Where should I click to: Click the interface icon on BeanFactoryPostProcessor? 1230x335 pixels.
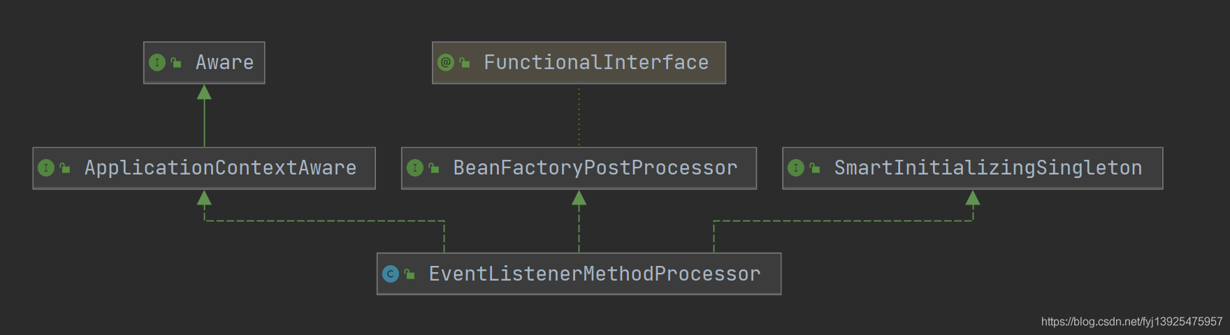click(x=415, y=168)
